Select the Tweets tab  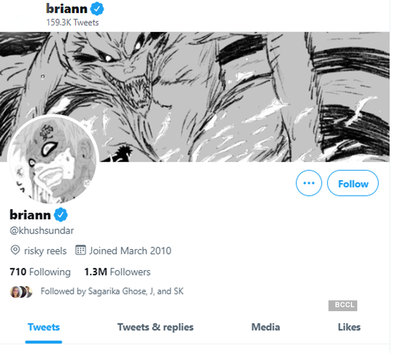tap(44, 328)
